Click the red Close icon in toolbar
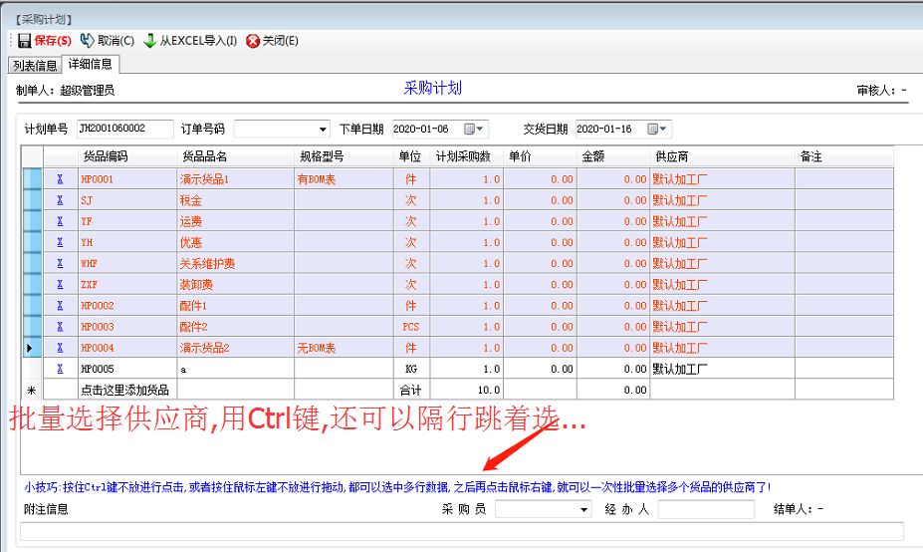This screenshot has height=552, width=923. [x=253, y=41]
